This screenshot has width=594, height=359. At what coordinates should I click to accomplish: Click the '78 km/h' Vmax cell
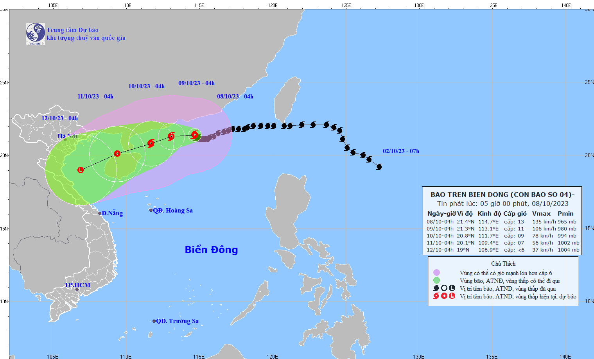pyautogui.click(x=542, y=236)
